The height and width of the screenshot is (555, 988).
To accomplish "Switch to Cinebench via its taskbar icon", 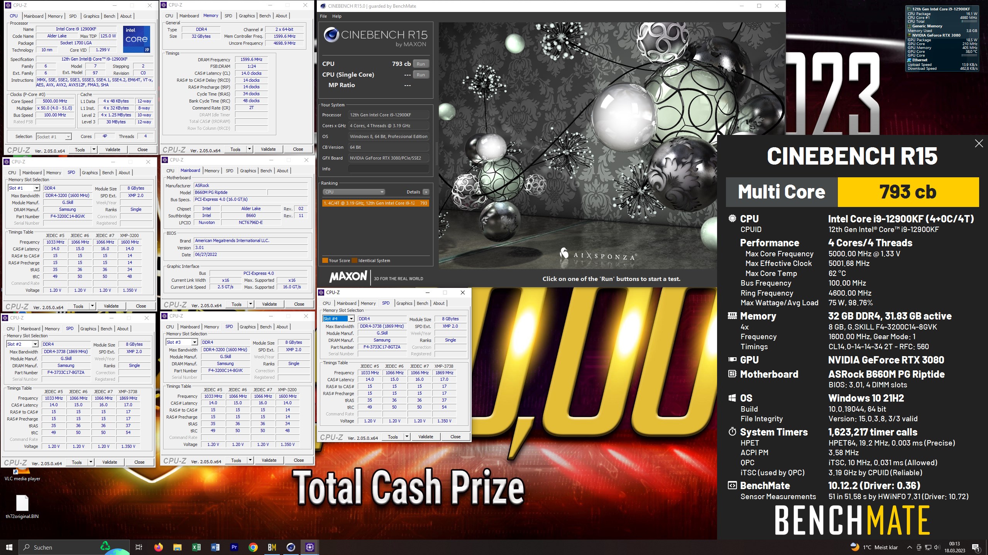I will (291, 547).
